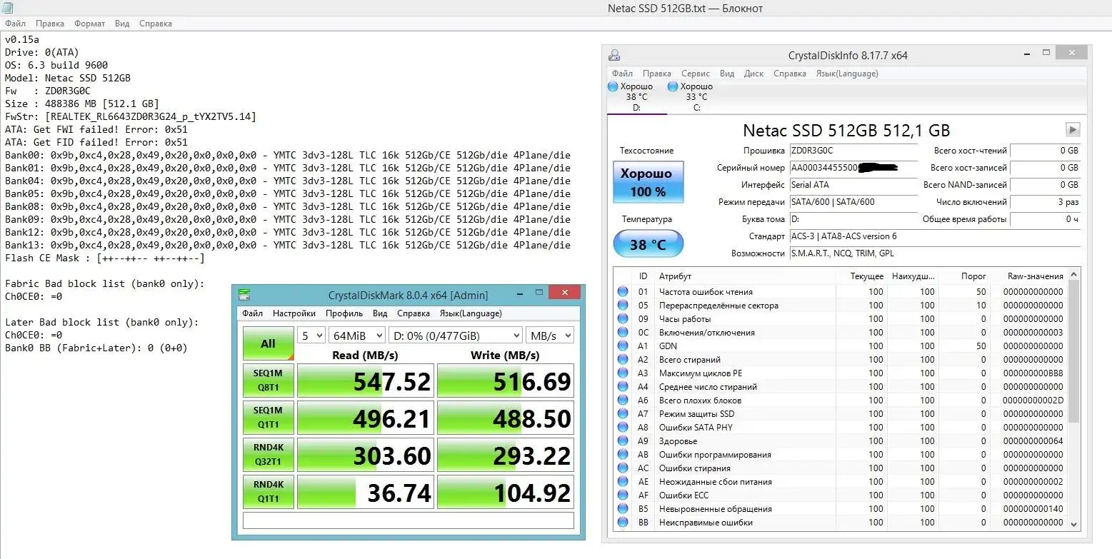Screen dimensions: 1112x559
Task: Open CrystalDiskInfo's Язык(Language) menu
Action: [847, 74]
